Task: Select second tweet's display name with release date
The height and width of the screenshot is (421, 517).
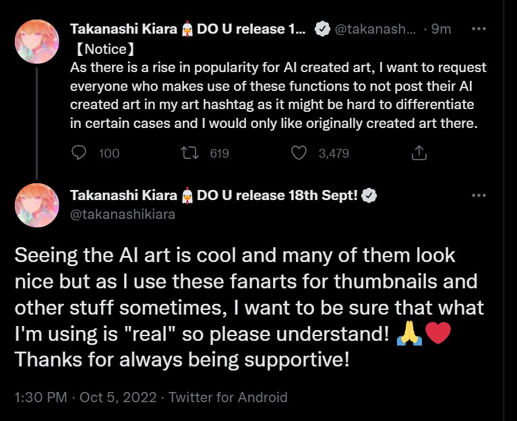Action: (x=214, y=196)
